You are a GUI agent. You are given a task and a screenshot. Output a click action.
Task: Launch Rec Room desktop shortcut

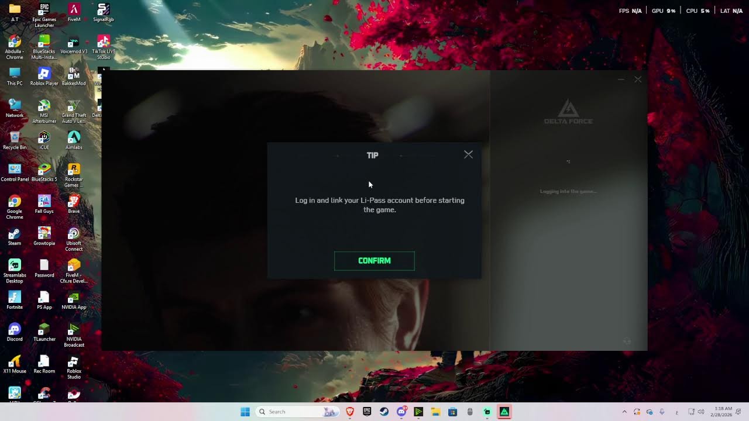44,364
